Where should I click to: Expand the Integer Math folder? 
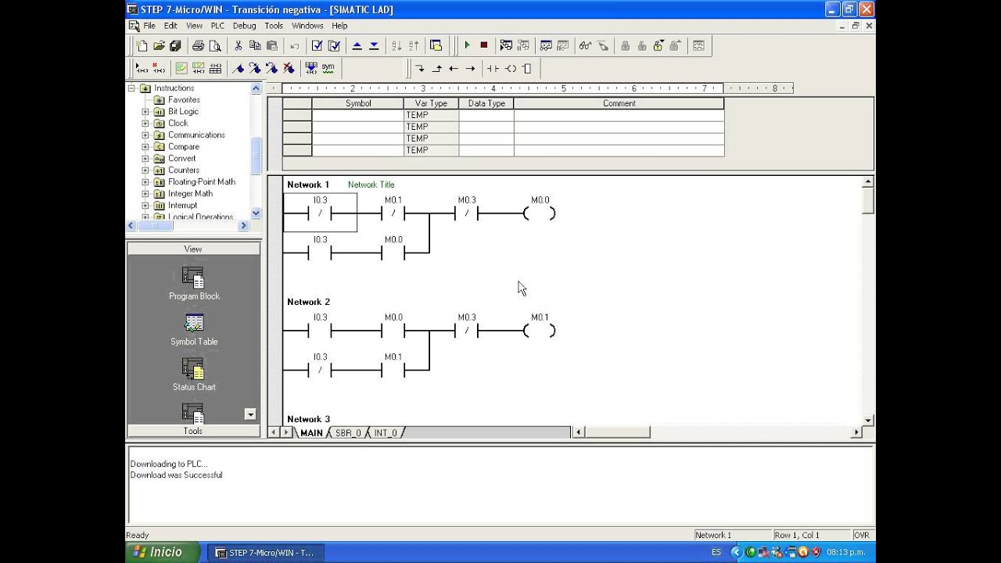145,194
